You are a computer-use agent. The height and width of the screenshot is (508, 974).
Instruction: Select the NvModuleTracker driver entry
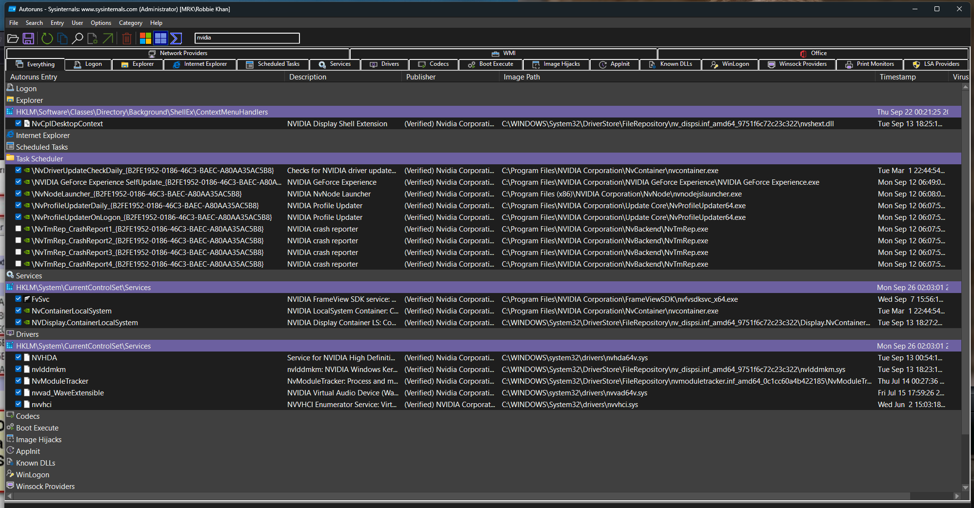pyautogui.click(x=483, y=381)
